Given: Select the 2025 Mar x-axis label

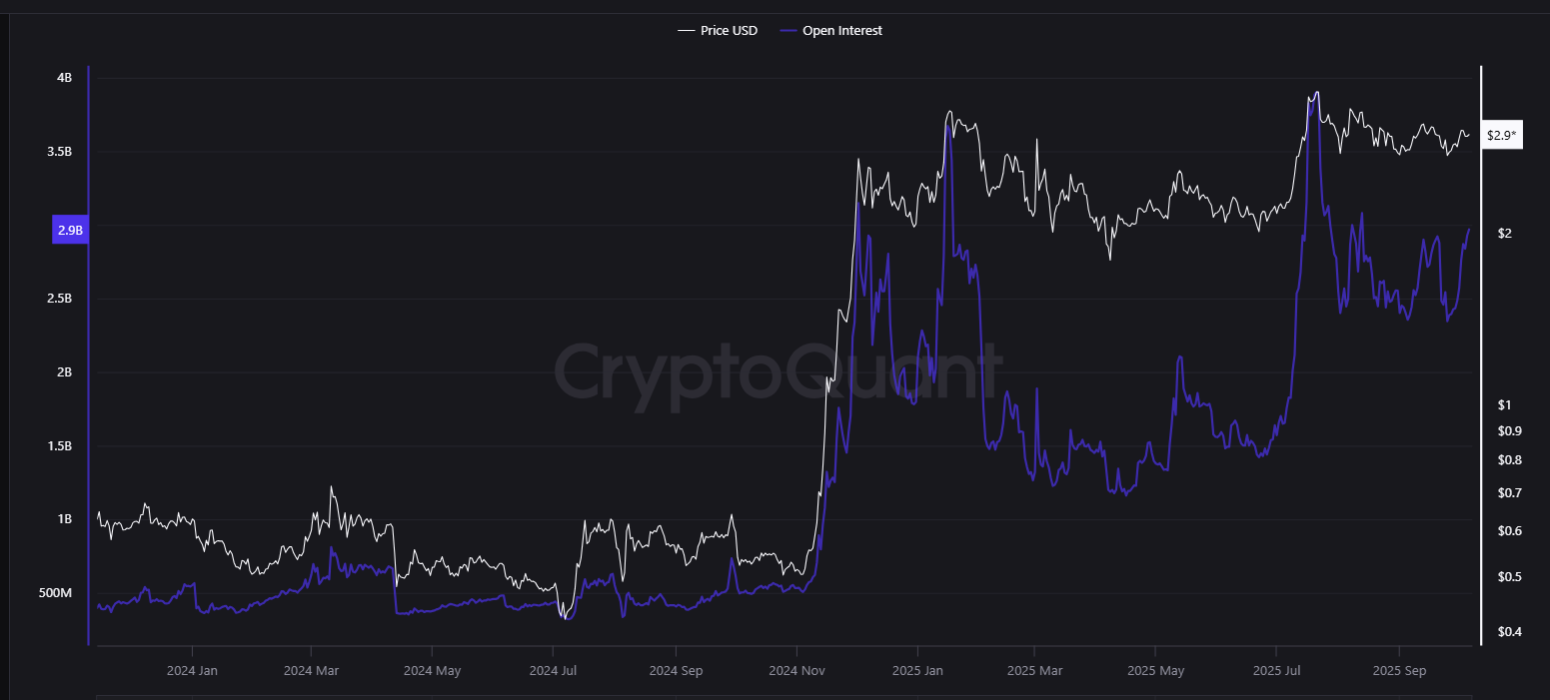Looking at the screenshot, I should point(1036,670).
